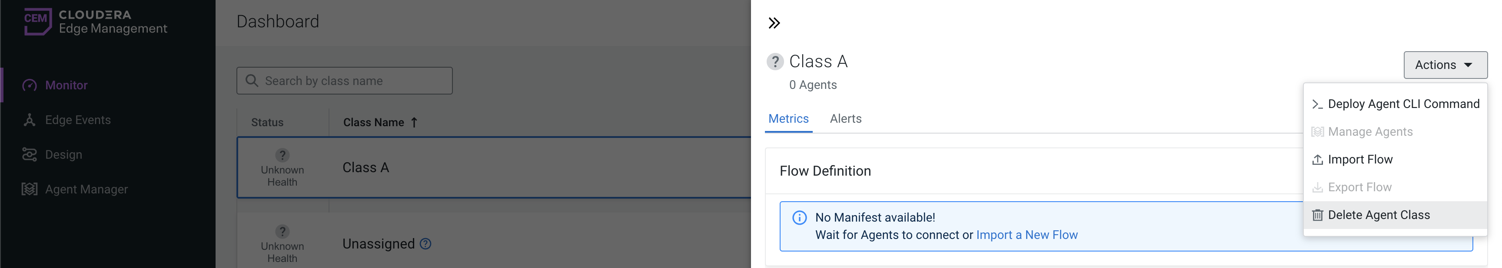Select Delete Agent Class option
Image resolution: width=1502 pixels, height=268 pixels.
tap(1378, 215)
